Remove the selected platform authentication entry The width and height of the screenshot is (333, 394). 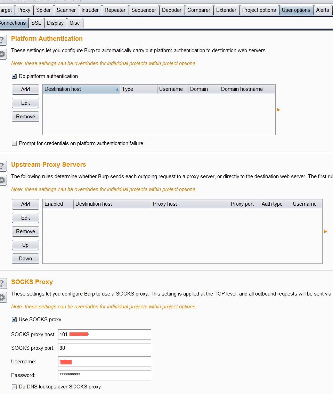(26, 117)
